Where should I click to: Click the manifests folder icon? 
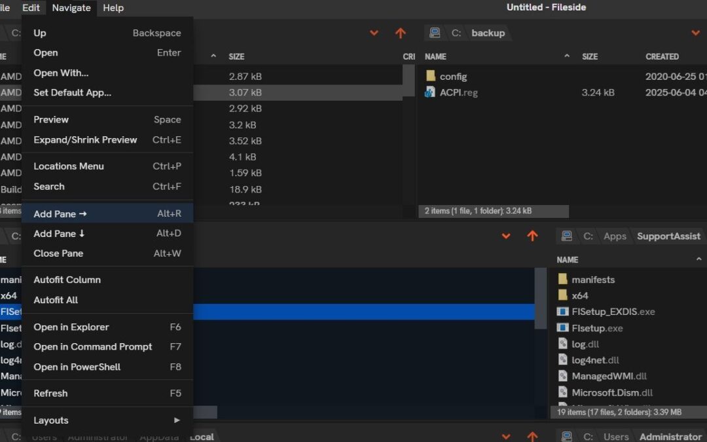(x=564, y=279)
